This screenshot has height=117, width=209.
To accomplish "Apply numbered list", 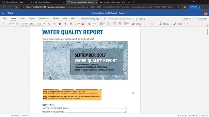I will (108, 24).
